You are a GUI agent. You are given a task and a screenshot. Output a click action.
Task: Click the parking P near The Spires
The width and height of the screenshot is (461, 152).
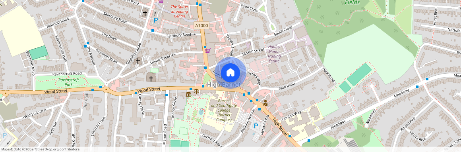156,20
